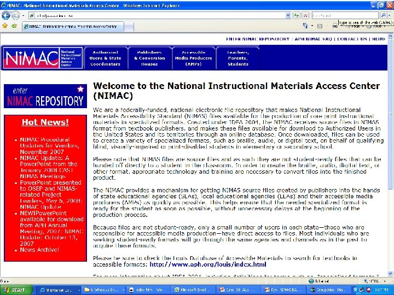
Task: Click the Feeds toolbar icon
Action: pyautogui.click(x=320, y=26)
